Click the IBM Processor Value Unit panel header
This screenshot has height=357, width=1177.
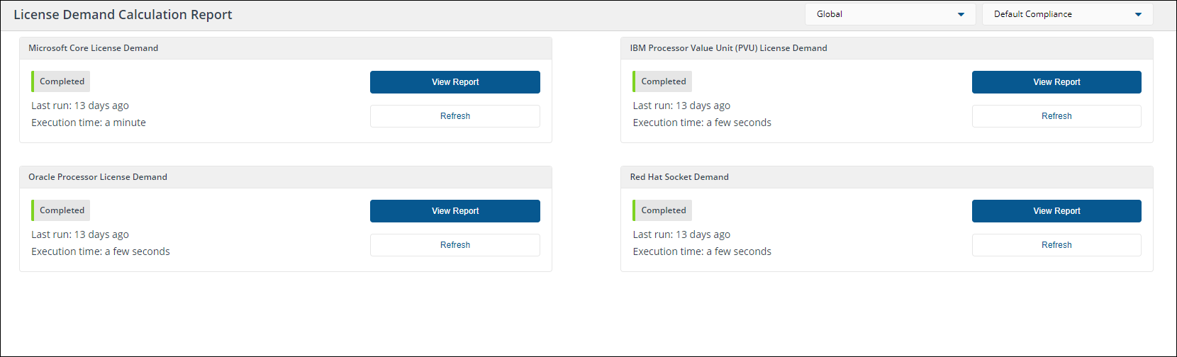click(728, 48)
